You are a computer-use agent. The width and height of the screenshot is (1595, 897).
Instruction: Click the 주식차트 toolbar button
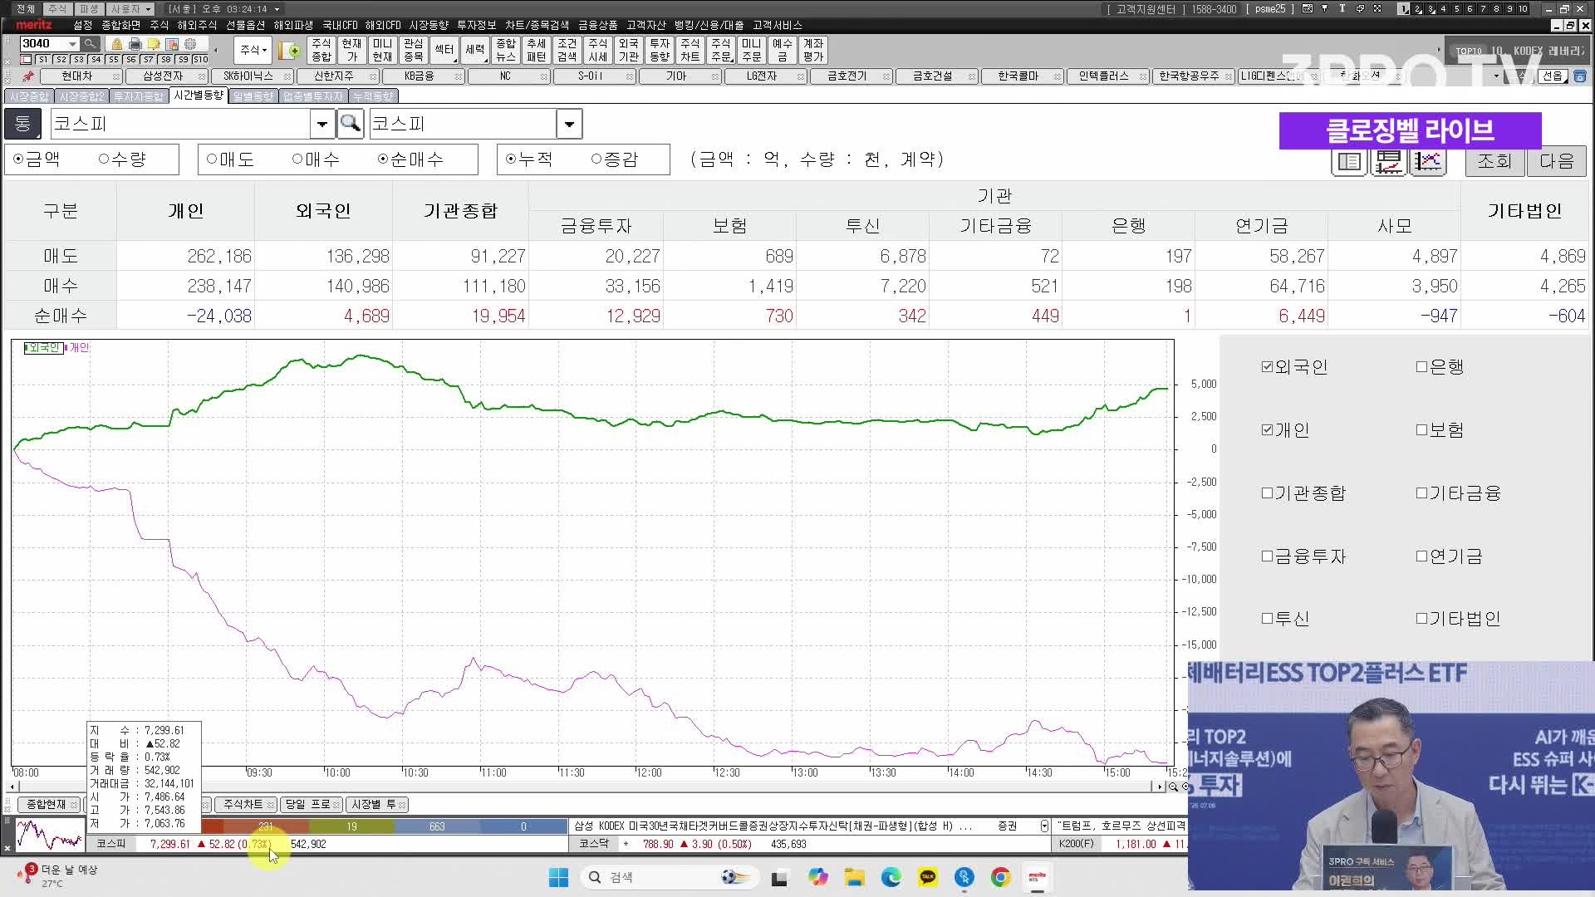pyautogui.click(x=690, y=50)
